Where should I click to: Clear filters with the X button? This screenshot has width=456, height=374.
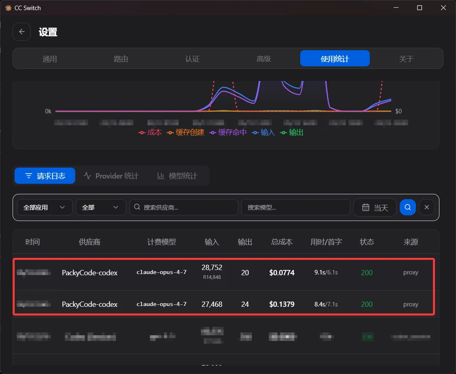pyautogui.click(x=426, y=207)
